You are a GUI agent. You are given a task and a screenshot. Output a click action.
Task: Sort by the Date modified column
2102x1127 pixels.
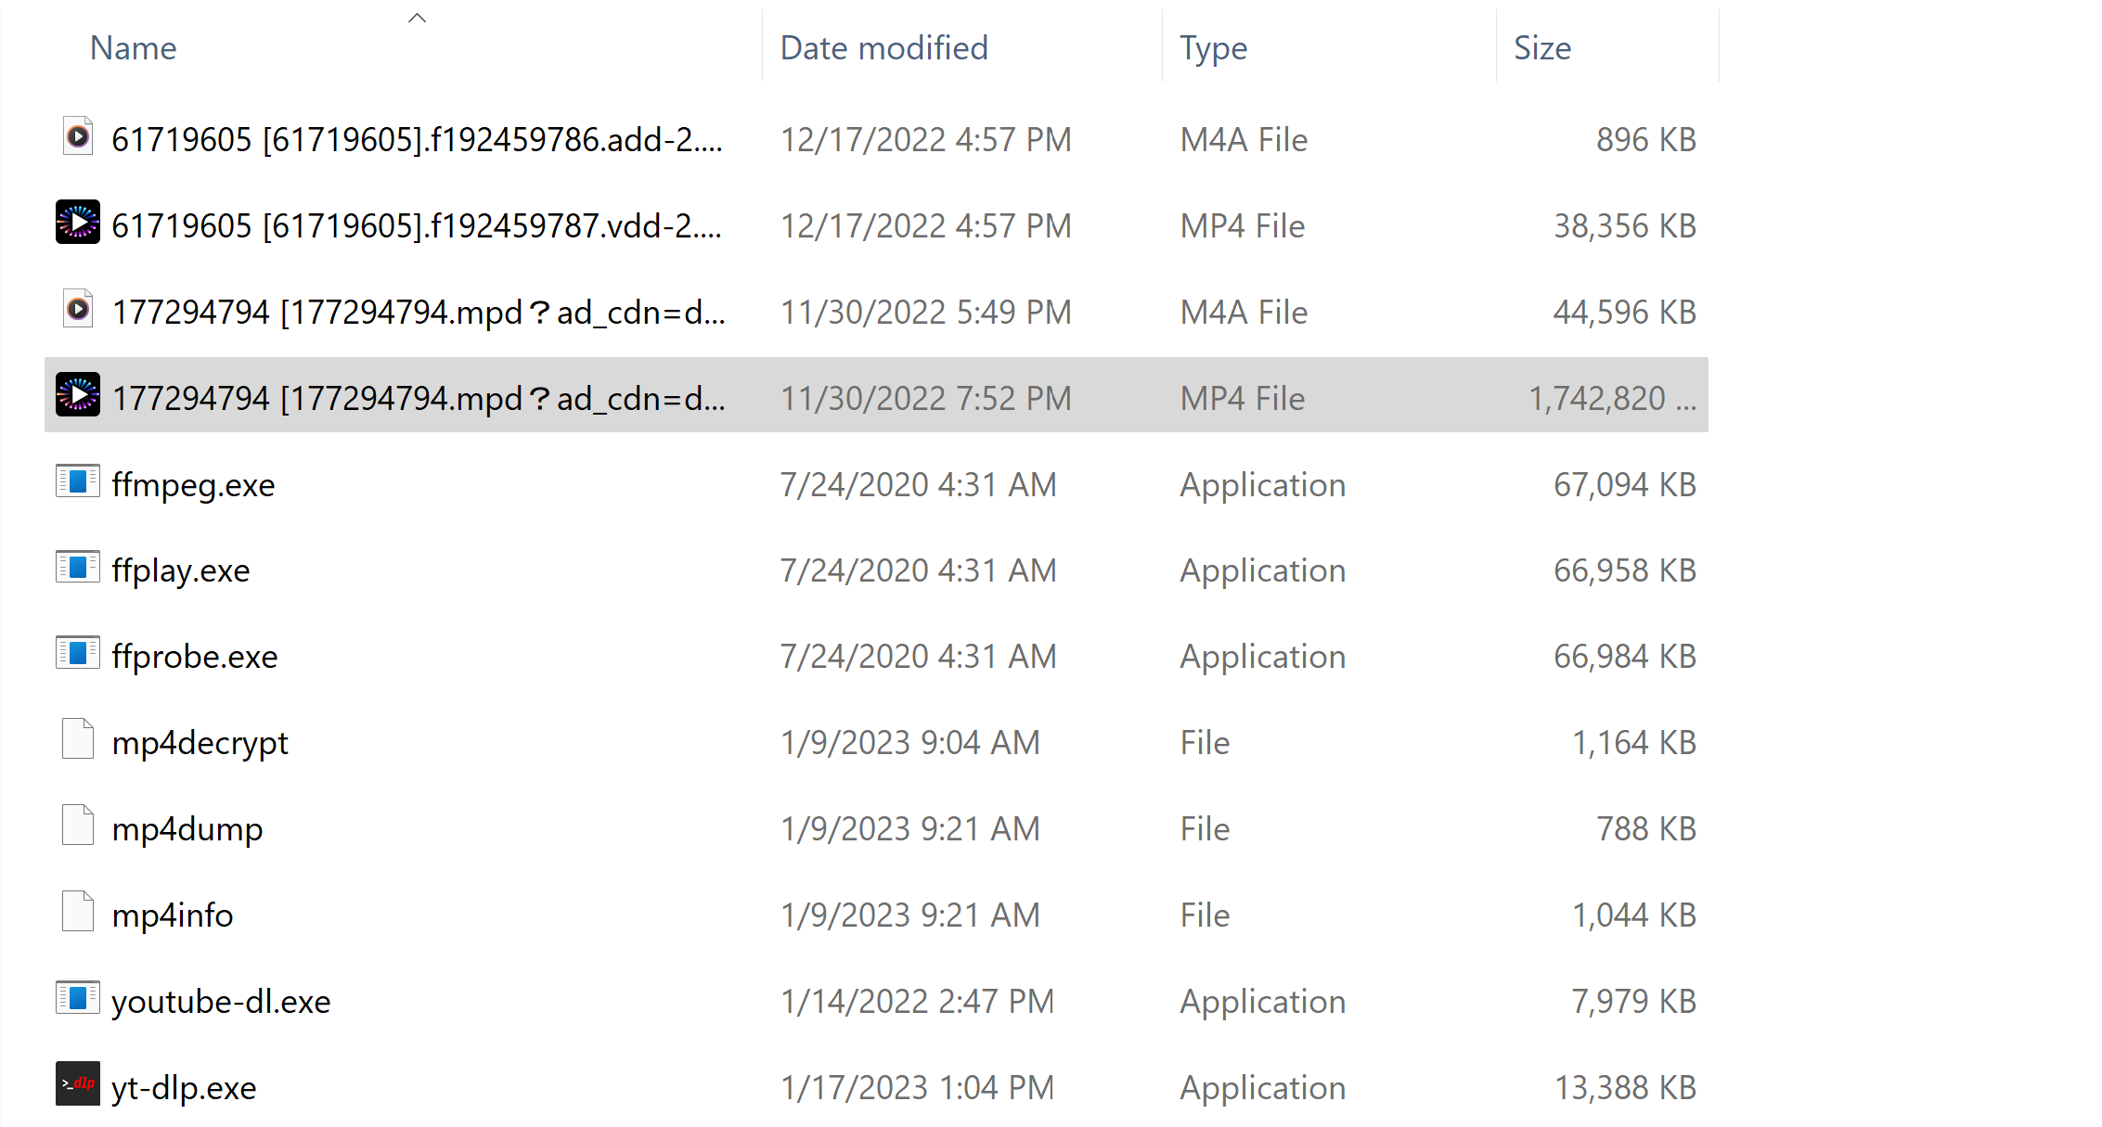[x=883, y=48]
